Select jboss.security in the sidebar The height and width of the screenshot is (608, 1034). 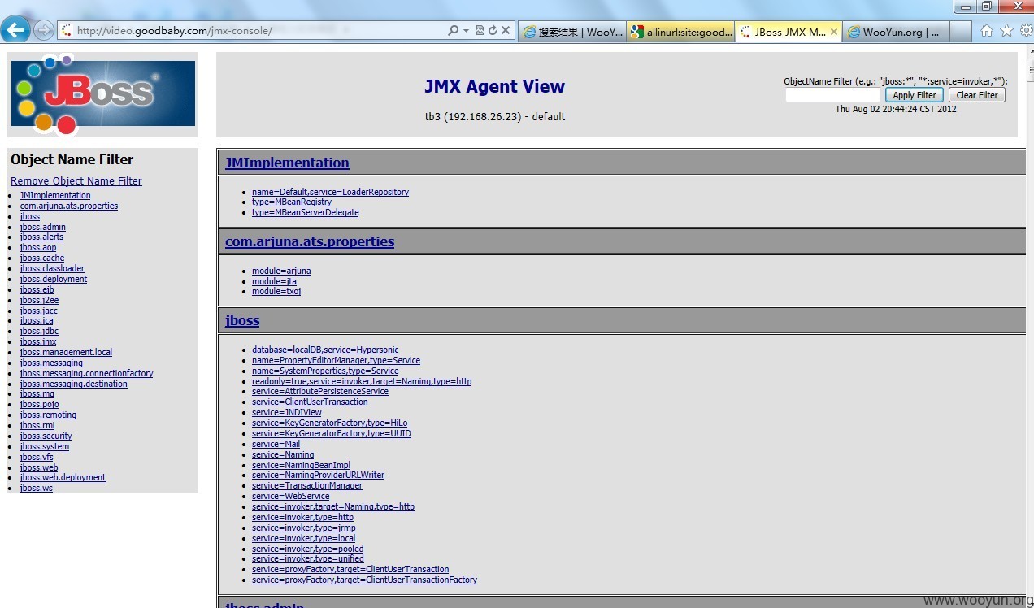pos(46,436)
